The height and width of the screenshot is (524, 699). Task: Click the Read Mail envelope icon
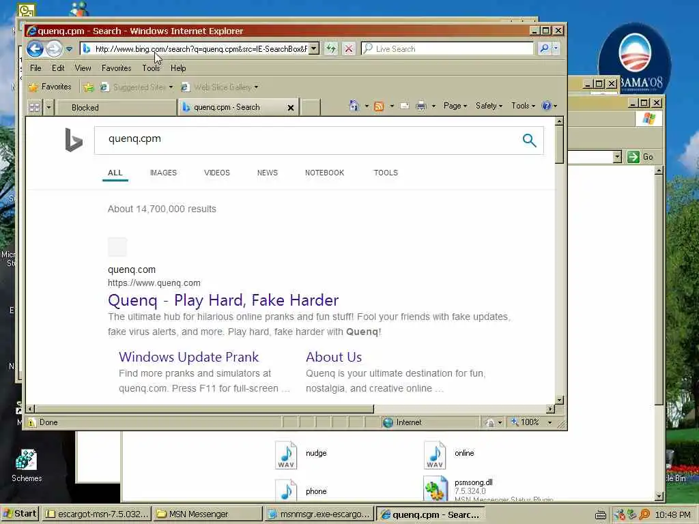pyautogui.click(x=404, y=106)
